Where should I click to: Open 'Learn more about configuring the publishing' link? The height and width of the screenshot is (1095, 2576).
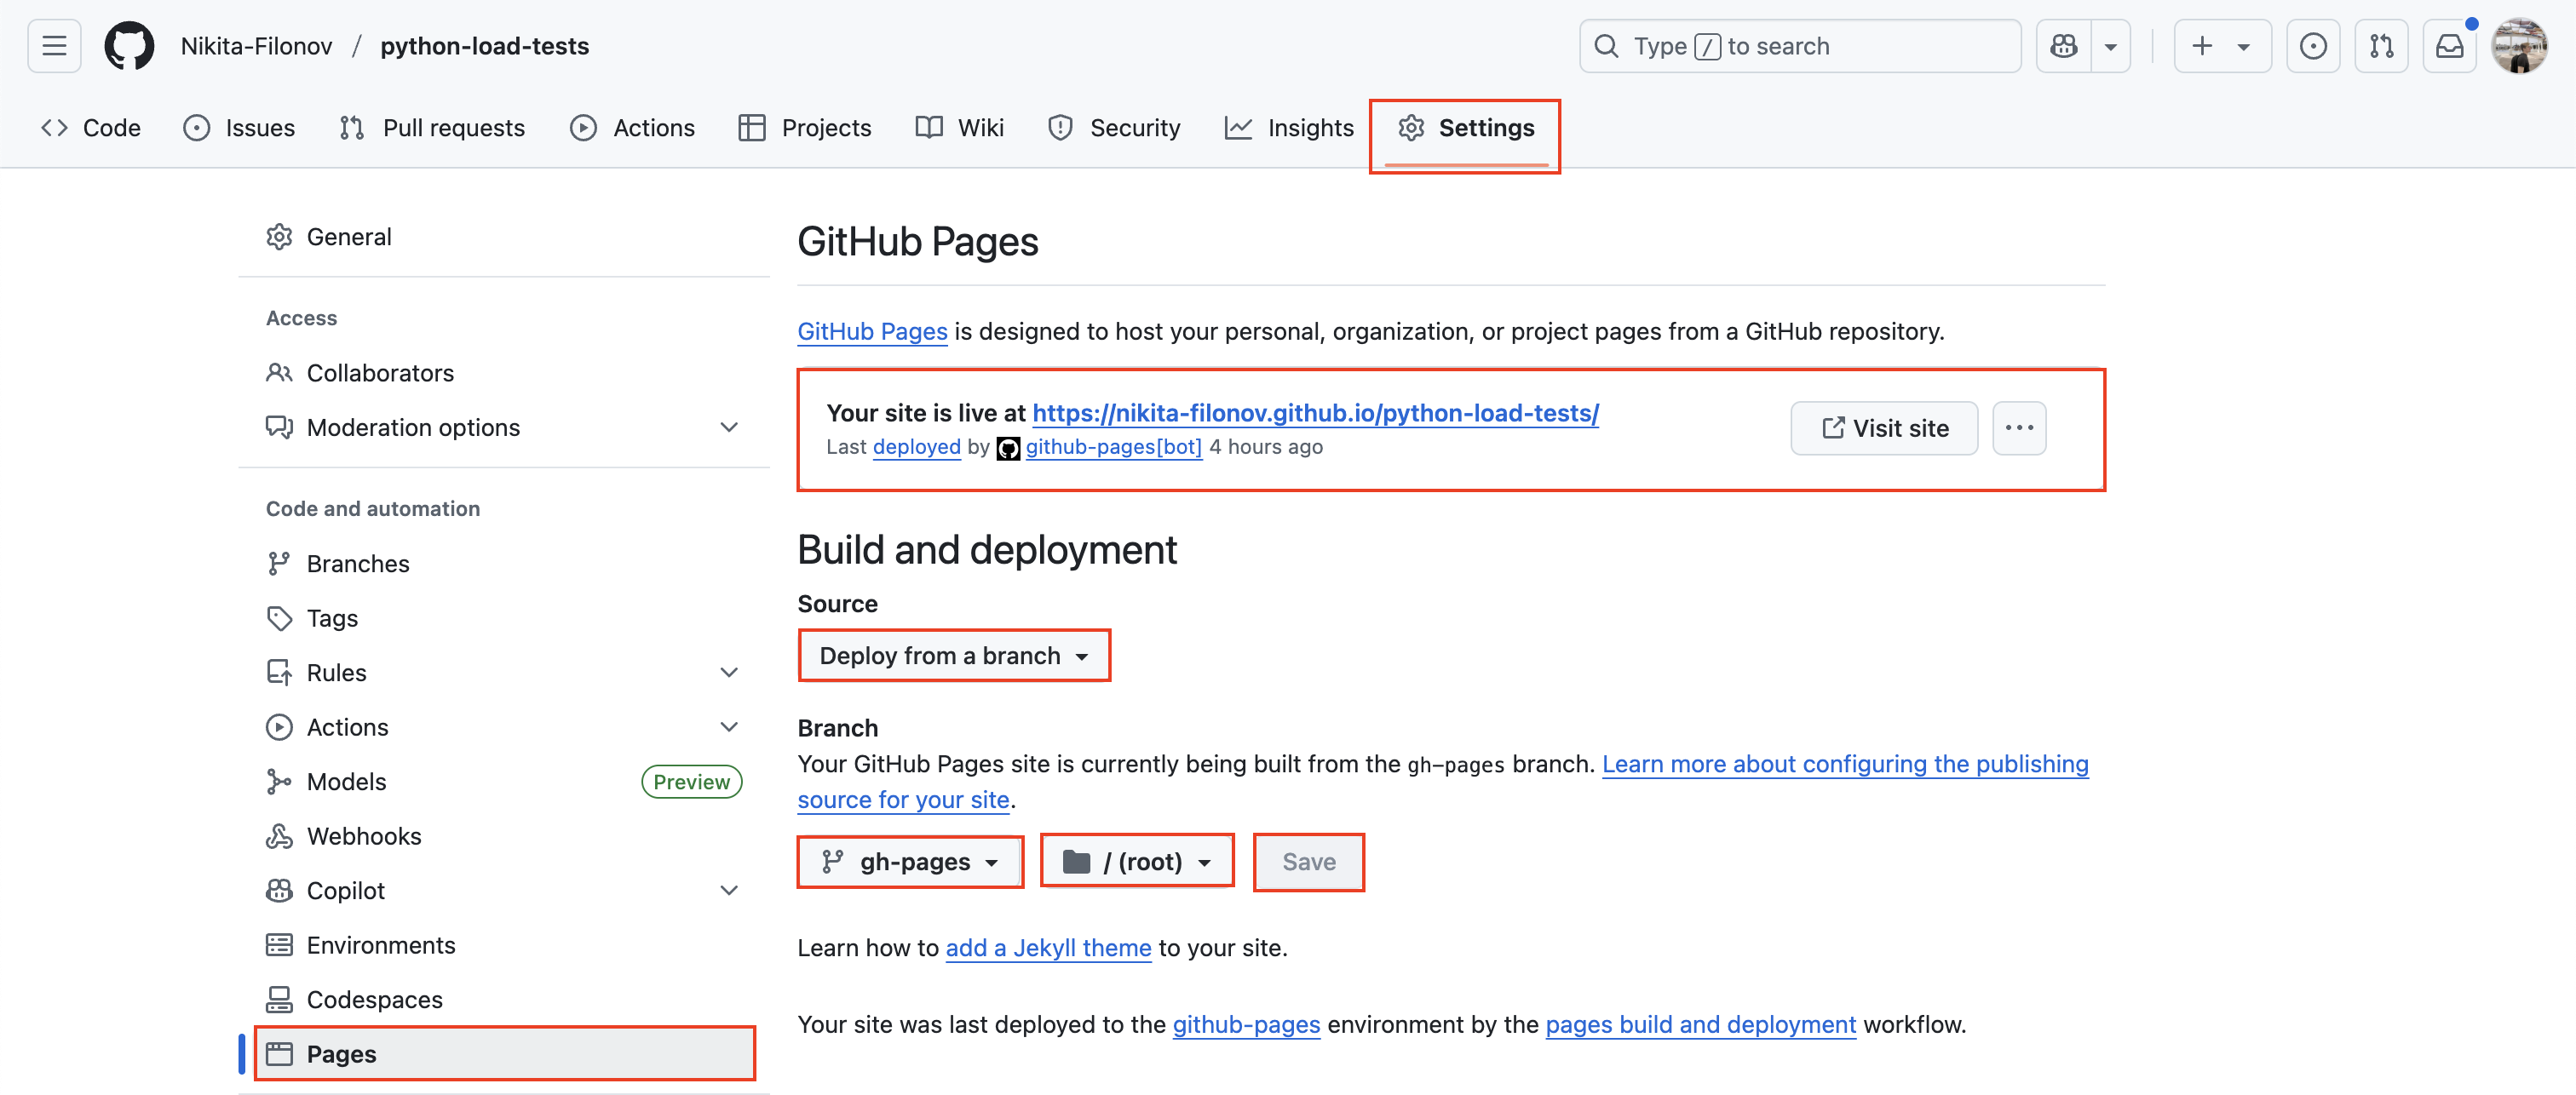point(1845,764)
